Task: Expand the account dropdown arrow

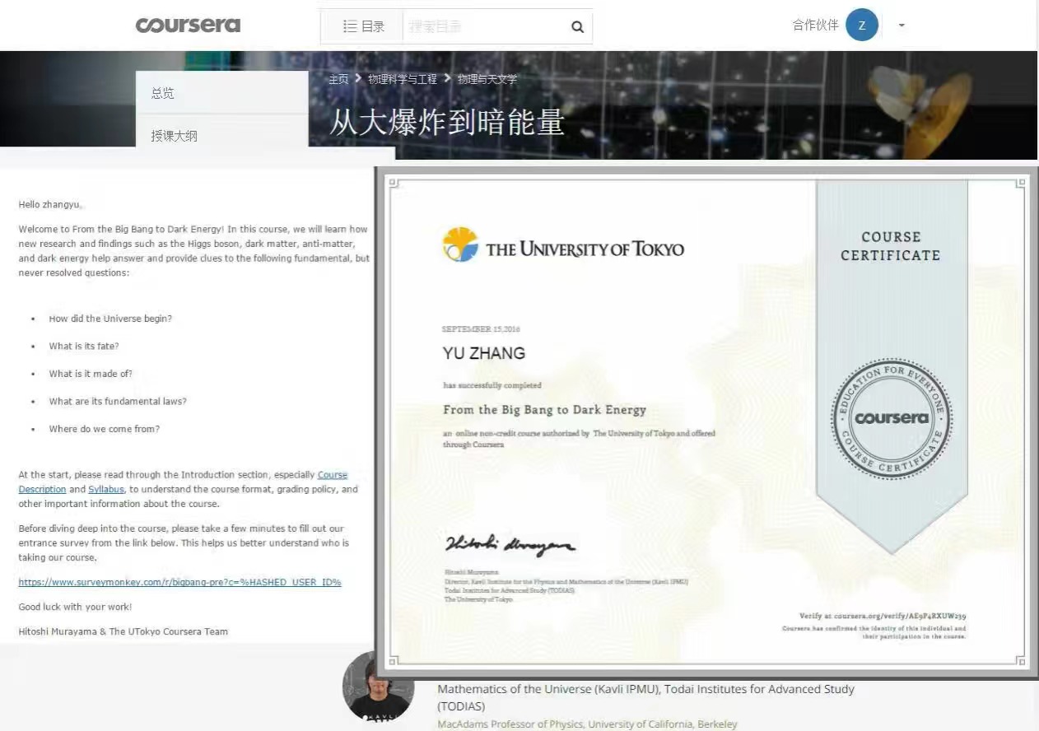Action: (902, 26)
